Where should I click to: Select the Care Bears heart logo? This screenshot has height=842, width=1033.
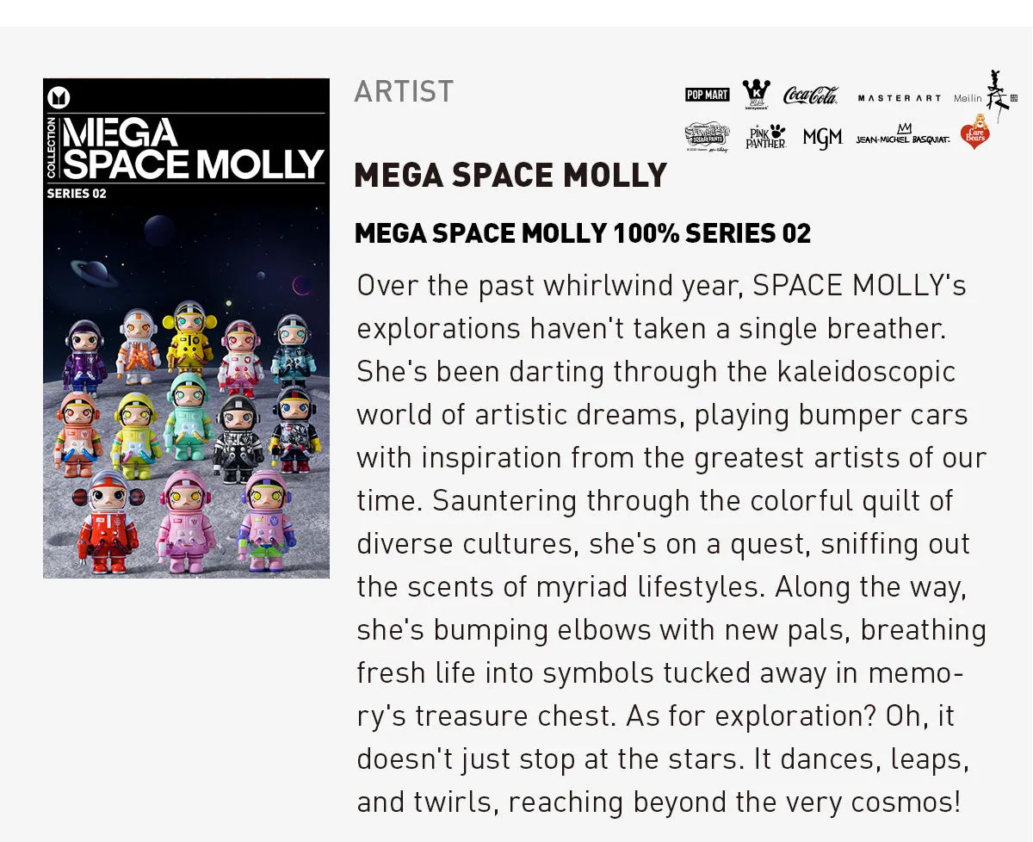(974, 134)
